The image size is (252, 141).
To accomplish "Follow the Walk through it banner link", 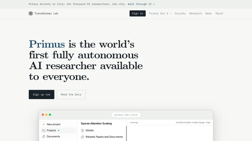I will (x=141, y=4).
